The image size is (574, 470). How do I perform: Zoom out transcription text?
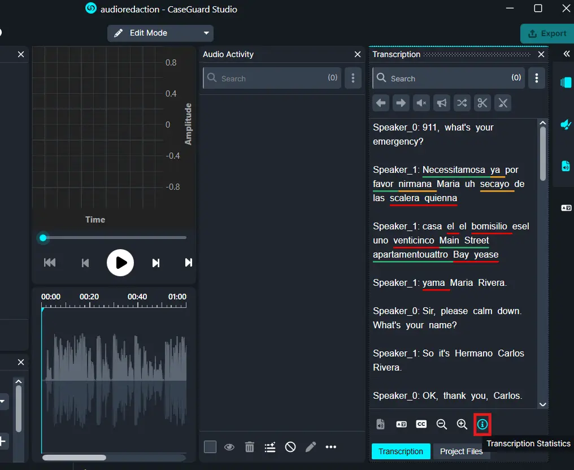tap(441, 424)
